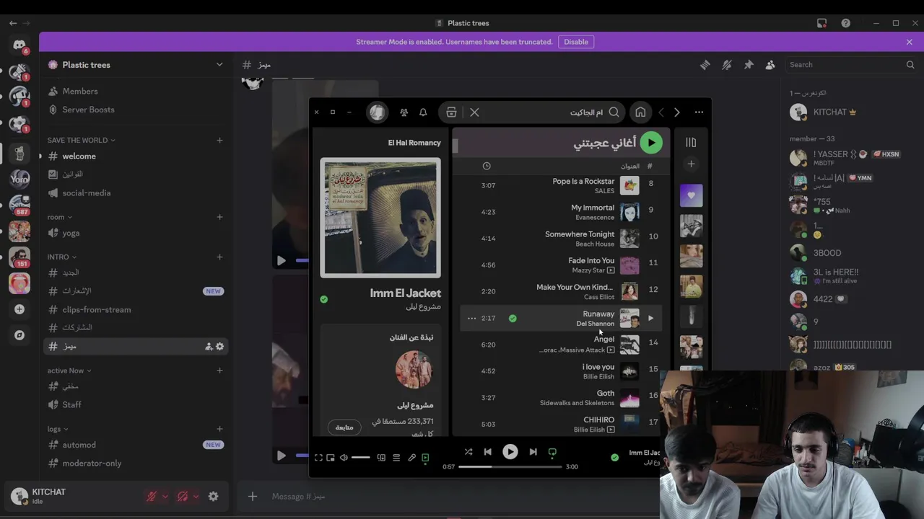Open Discord help question mark icon

click(845, 23)
